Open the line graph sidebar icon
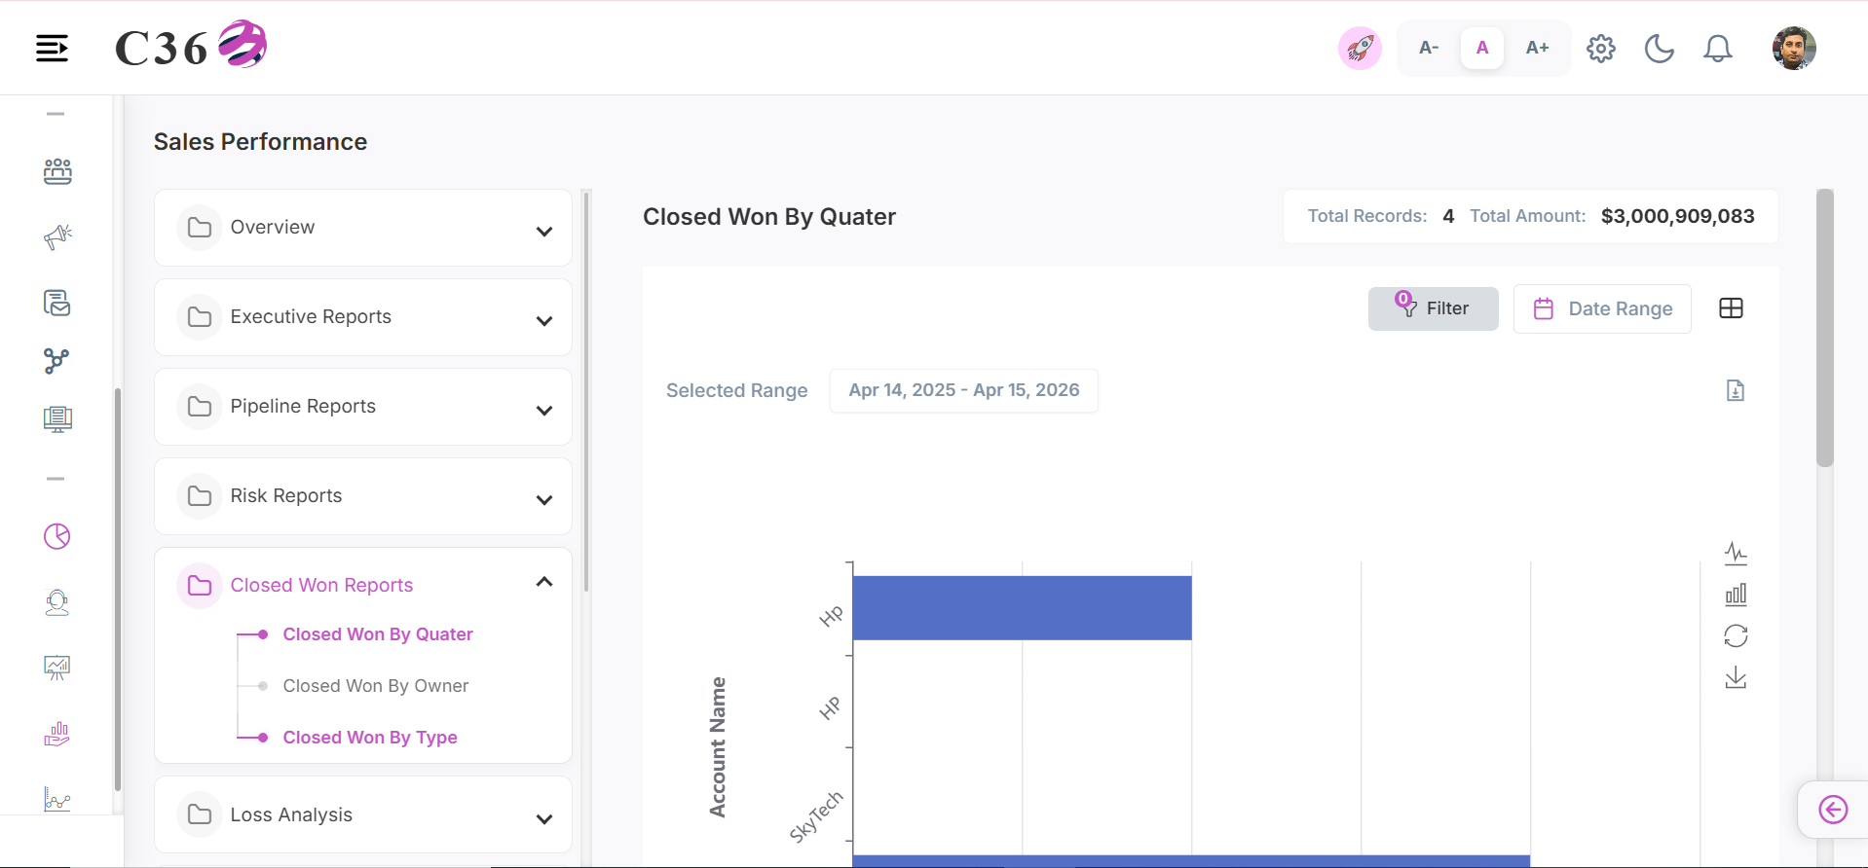 point(57,800)
